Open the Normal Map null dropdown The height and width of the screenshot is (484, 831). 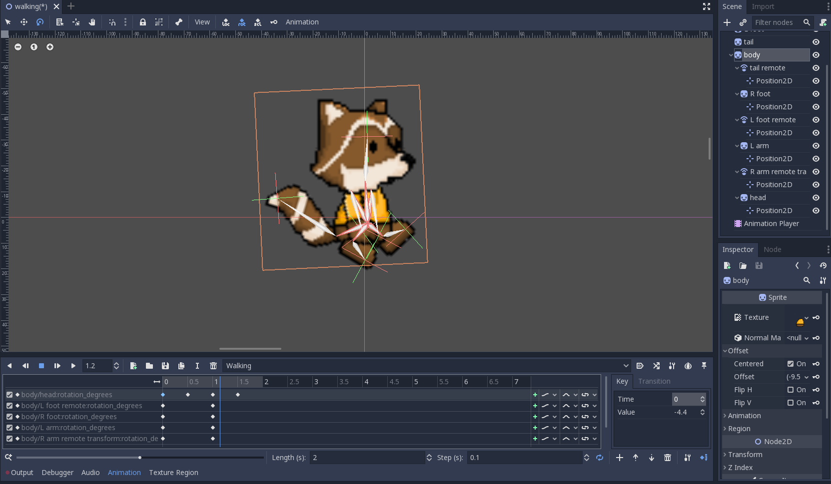798,338
